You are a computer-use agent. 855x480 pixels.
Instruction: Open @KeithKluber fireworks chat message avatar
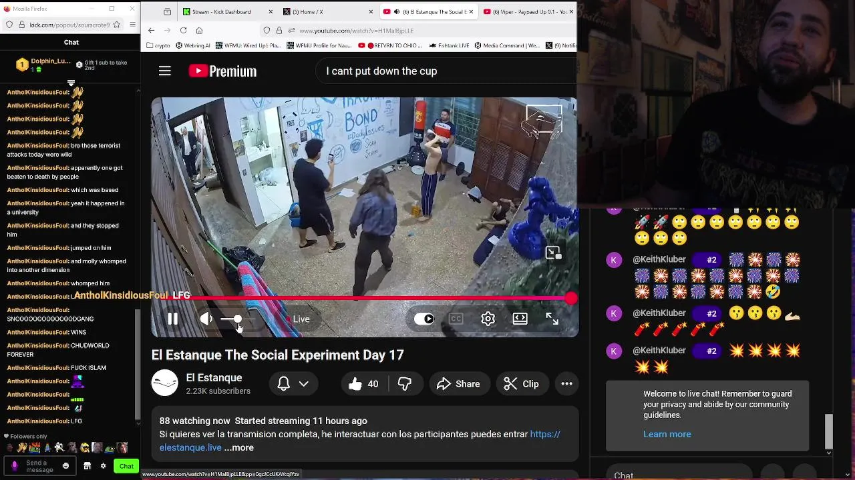(614, 260)
